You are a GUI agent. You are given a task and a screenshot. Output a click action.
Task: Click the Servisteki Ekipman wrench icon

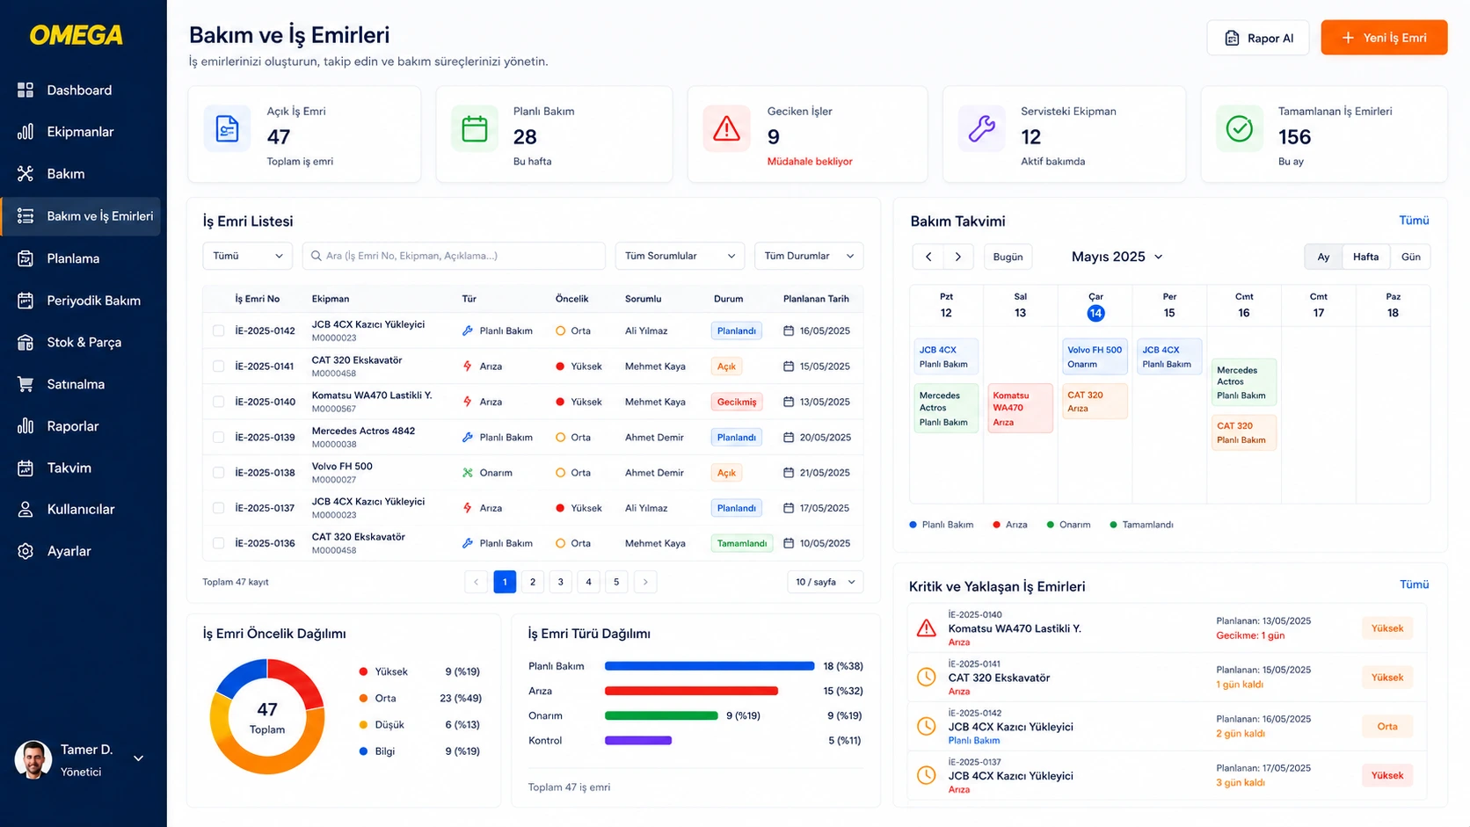coord(981,129)
